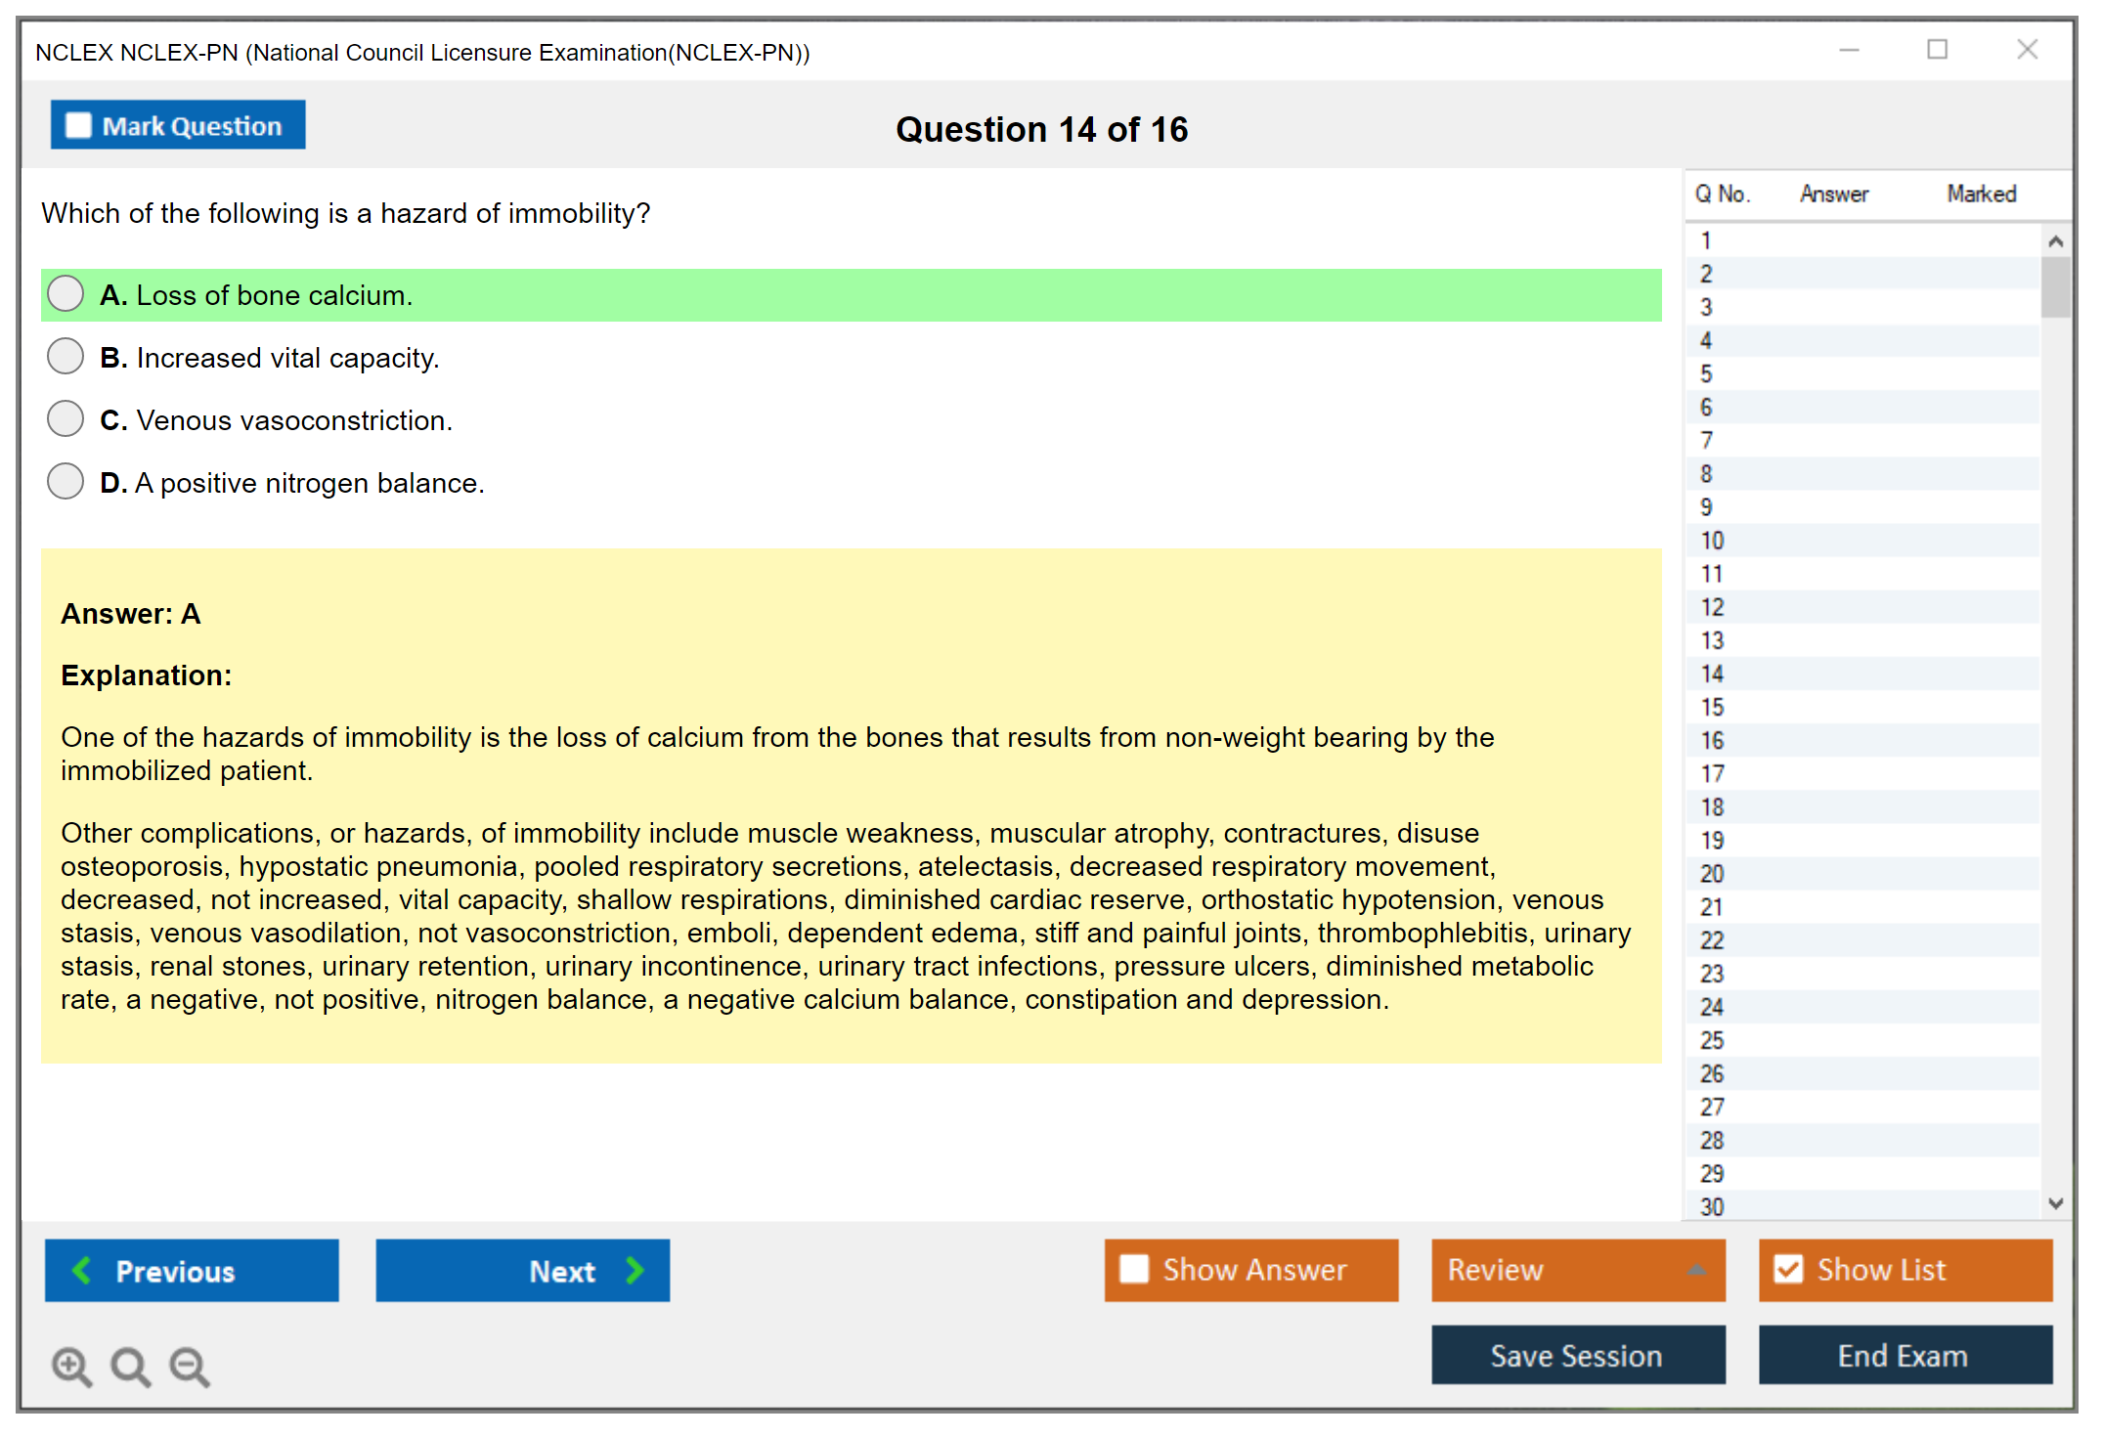Maximize the exam window

point(1937,50)
